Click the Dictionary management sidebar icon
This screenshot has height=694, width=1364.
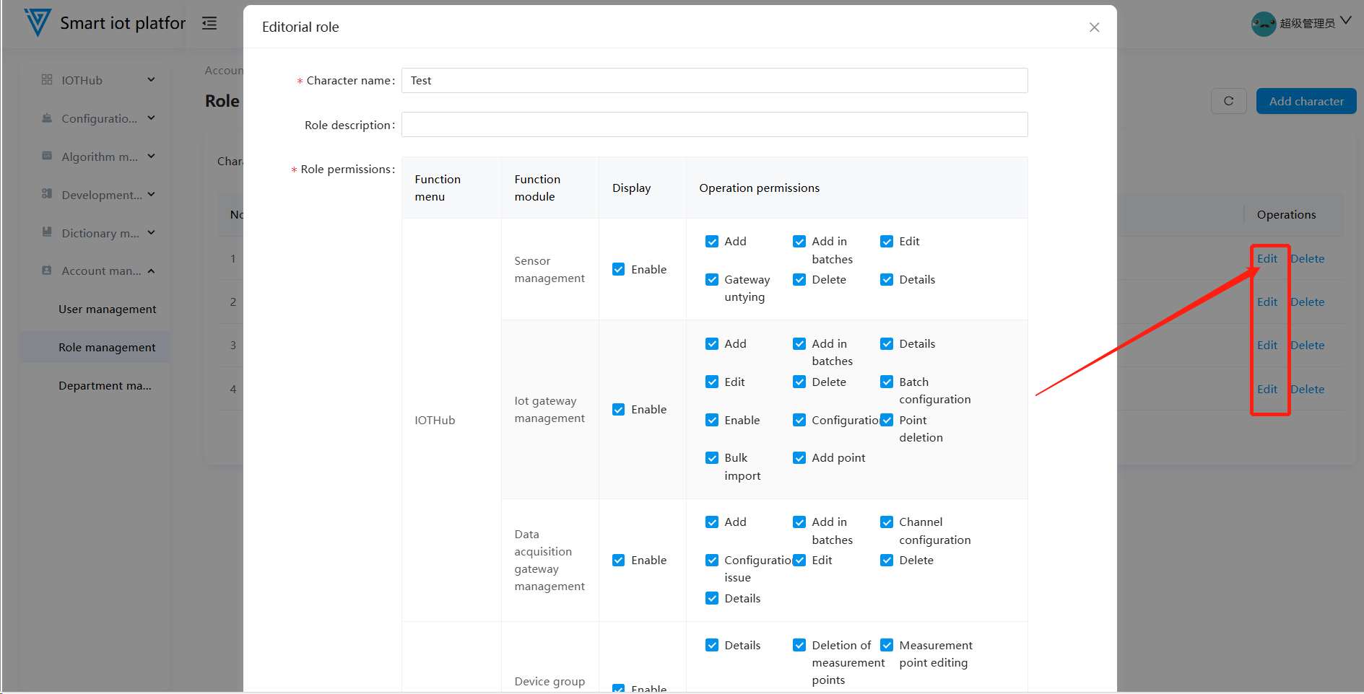tap(47, 232)
